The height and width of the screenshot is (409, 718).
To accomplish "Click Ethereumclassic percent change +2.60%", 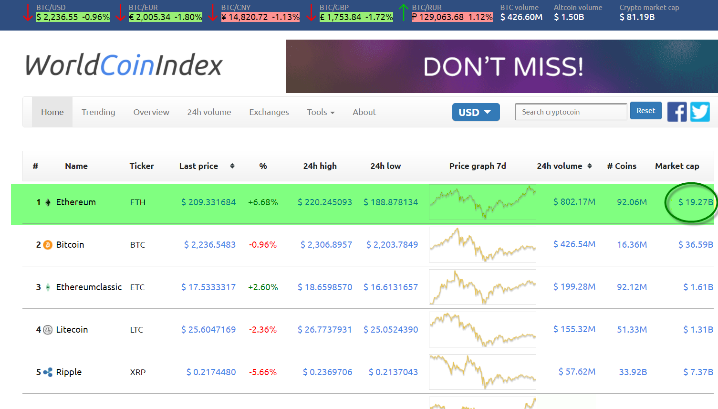I will coord(263,287).
